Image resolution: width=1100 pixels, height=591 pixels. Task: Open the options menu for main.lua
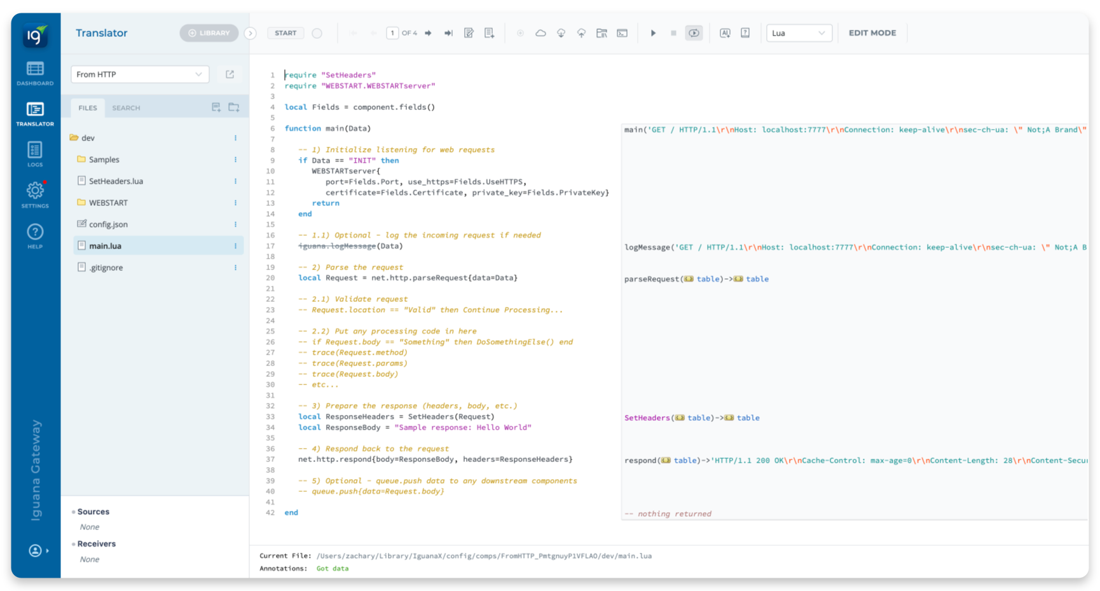click(x=236, y=246)
